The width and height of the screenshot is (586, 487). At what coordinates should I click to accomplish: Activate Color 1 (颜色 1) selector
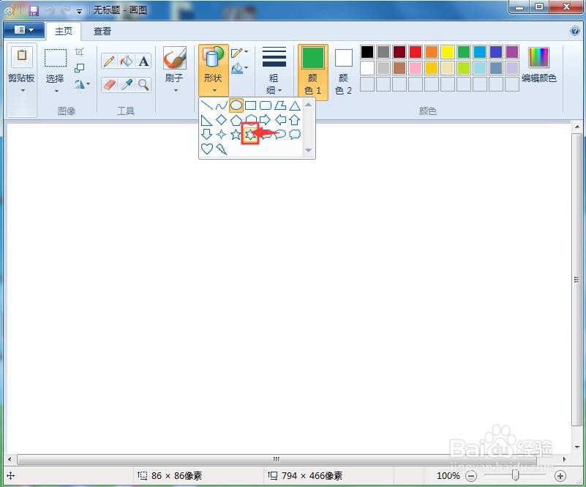[313, 73]
